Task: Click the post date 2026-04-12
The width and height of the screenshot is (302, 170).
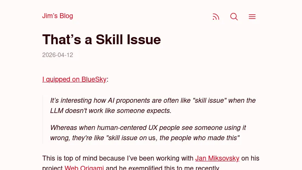Action: [57, 55]
